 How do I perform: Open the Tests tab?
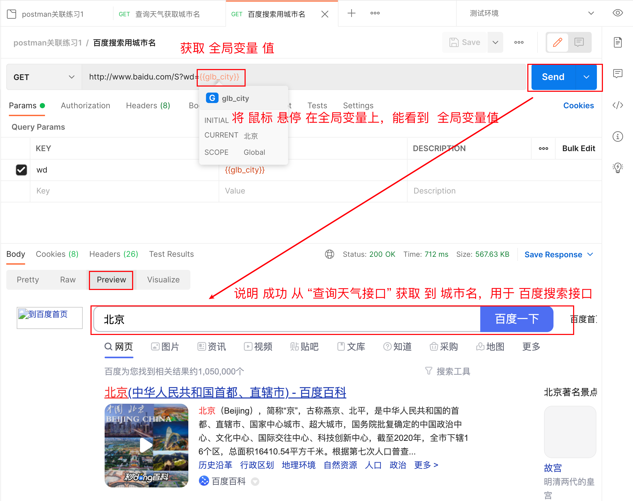(317, 106)
